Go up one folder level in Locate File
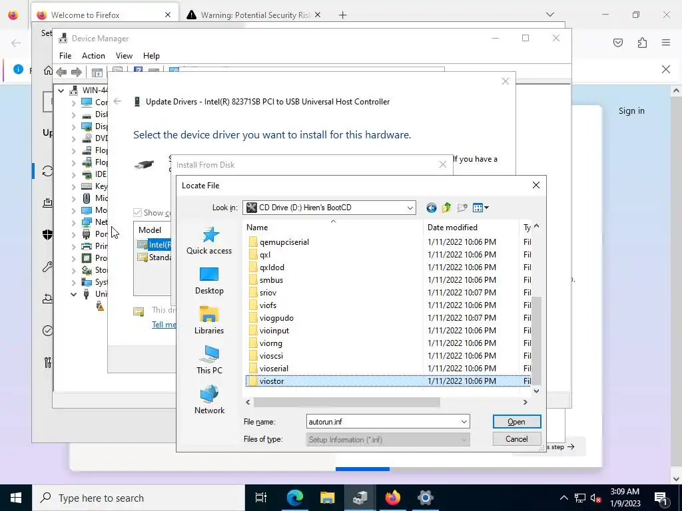This screenshot has height=511, width=682. pyautogui.click(x=447, y=208)
